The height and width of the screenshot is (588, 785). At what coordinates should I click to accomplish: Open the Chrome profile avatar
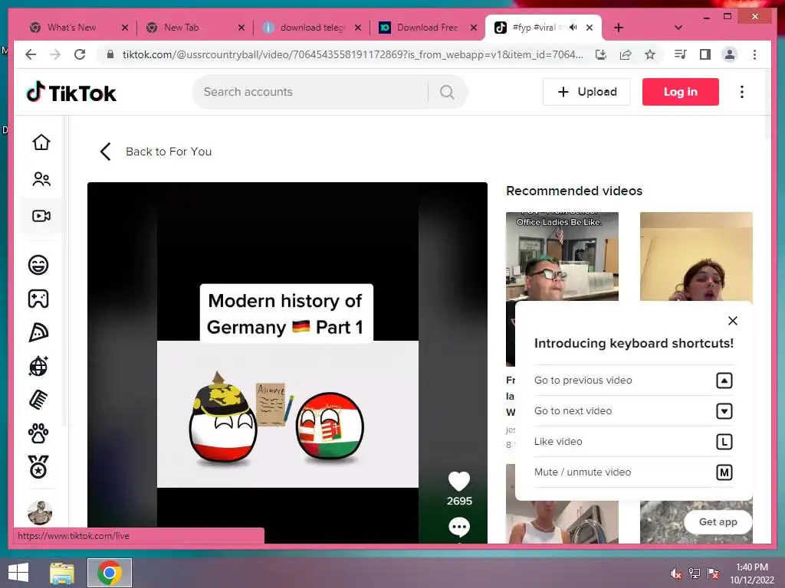pyautogui.click(x=730, y=54)
